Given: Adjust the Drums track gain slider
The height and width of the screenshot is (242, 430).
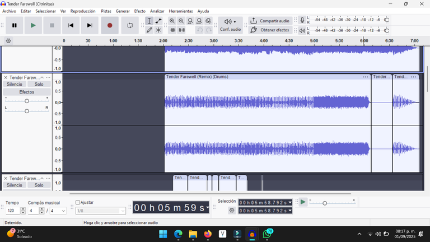Looking at the screenshot, I should pyautogui.click(x=27, y=101).
